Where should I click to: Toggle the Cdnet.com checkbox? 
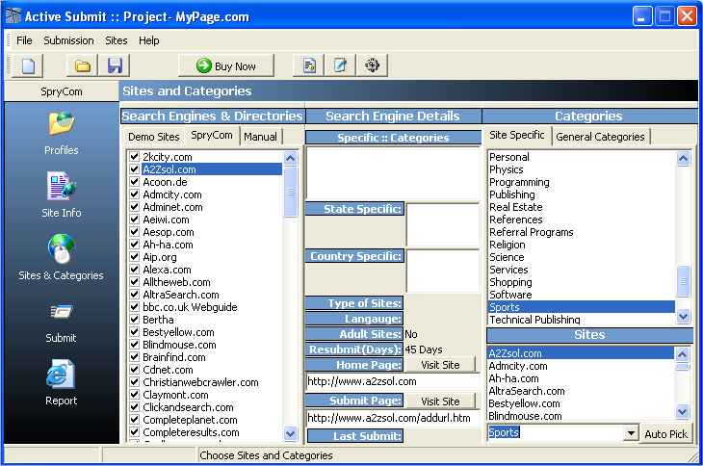(x=134, y=370)
